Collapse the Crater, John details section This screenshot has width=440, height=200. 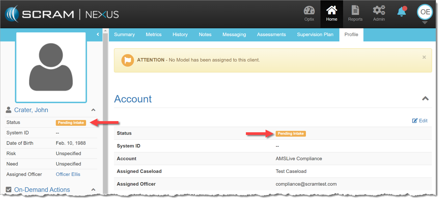pos(93,110)
